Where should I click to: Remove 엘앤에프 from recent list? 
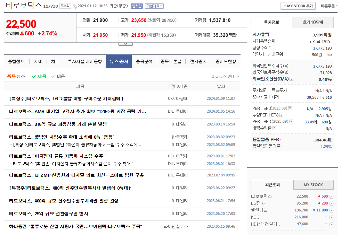tap(331, 210)
